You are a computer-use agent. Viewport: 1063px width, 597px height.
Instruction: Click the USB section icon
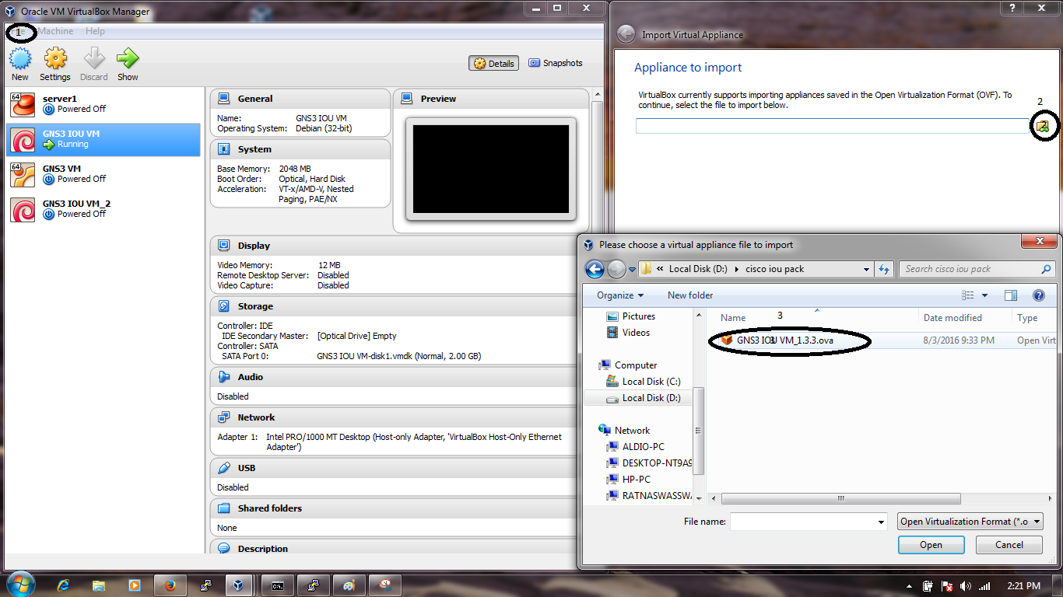click(224, 468)
